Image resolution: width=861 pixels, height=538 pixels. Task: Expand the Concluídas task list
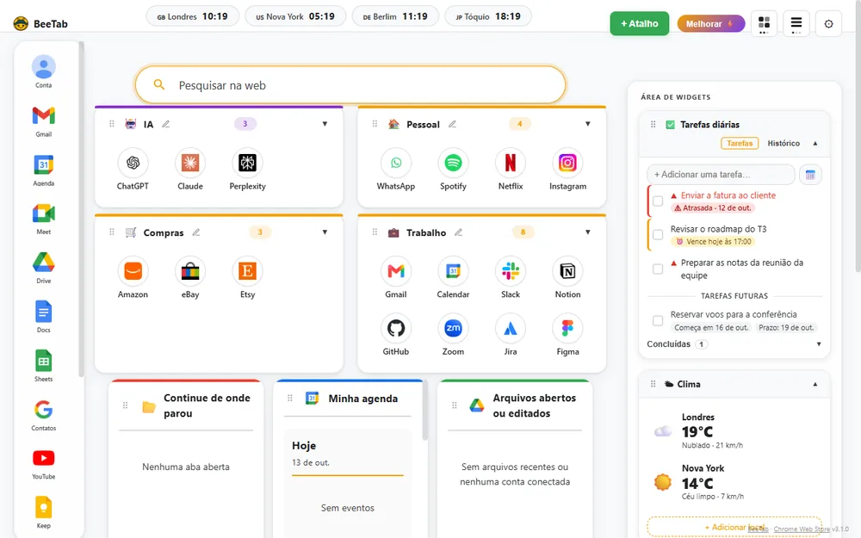(819, 344)
